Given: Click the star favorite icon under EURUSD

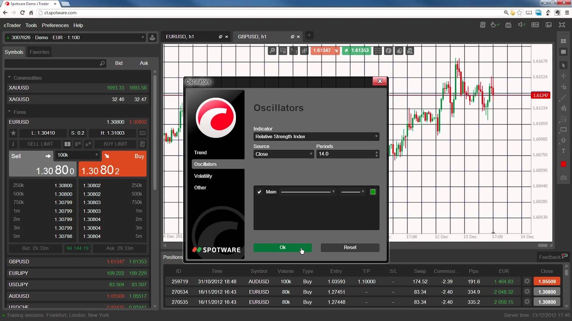Looking at the screenshot, I should (13, 133).
